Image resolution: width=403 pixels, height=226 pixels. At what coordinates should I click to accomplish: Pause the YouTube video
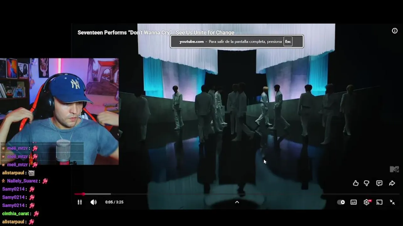(80, 202)
